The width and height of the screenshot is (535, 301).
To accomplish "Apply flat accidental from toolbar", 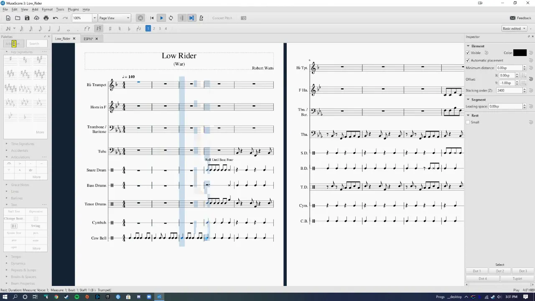I will (x=129, y=28).
